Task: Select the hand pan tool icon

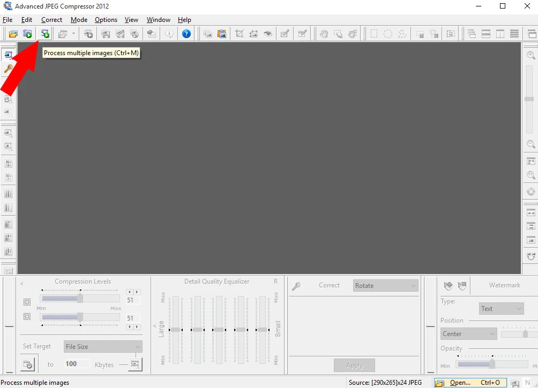Action: (324, 34)
